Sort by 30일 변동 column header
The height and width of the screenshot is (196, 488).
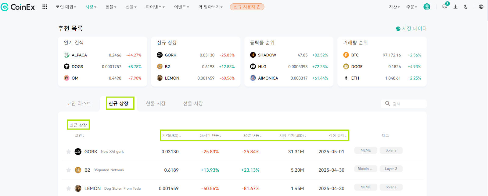(x=253, y=135)
